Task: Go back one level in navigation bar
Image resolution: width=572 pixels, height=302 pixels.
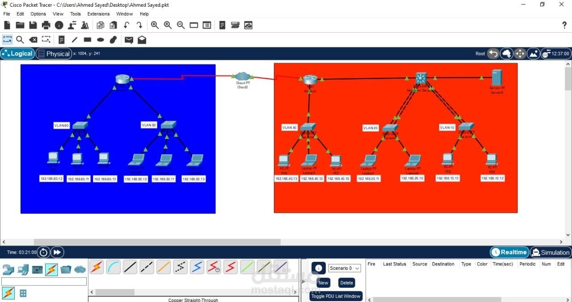Action: pyautogui.click(x=493, y=54)
